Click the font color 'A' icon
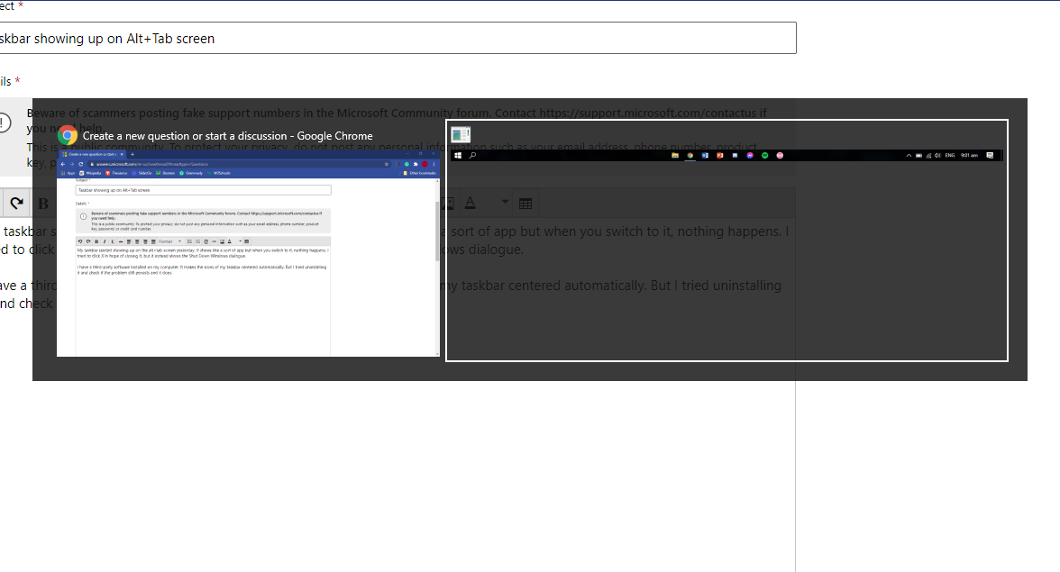This screenshot has height=572, width=1060. [471, 203]
